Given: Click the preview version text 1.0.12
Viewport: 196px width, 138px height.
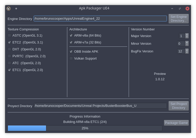Looking at the screenshot, I should click(160, 79).
